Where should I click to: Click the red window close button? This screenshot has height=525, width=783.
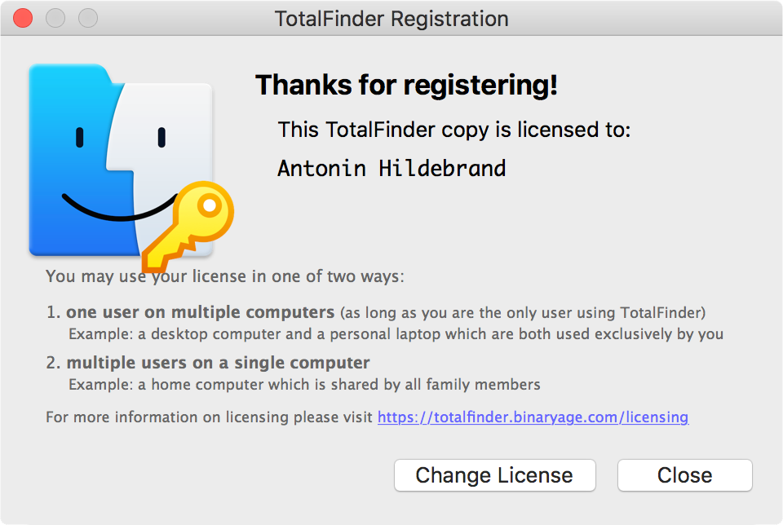(x=23, y=18)
